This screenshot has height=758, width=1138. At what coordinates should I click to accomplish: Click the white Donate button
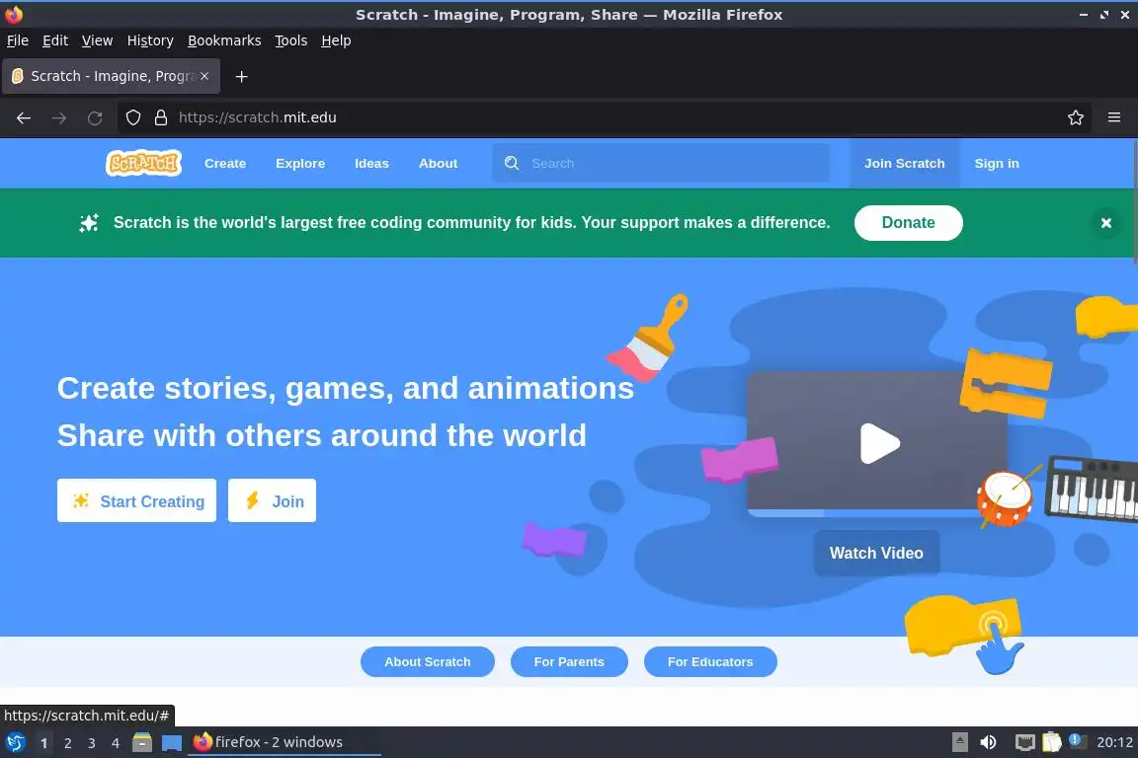click(x=909, y=223)
